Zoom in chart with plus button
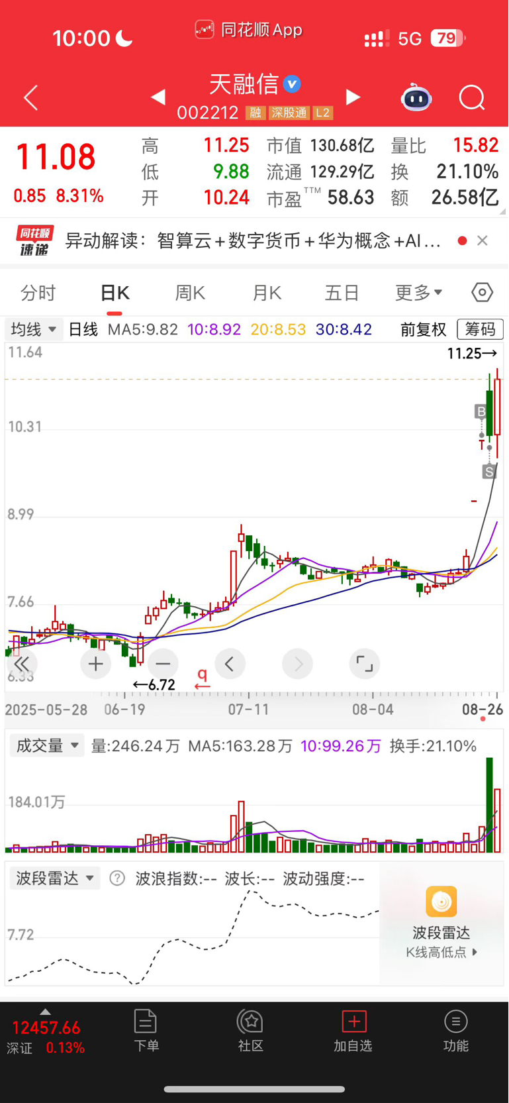The image size is (509, 1103). pyautogui.click(x=95, y=664)
